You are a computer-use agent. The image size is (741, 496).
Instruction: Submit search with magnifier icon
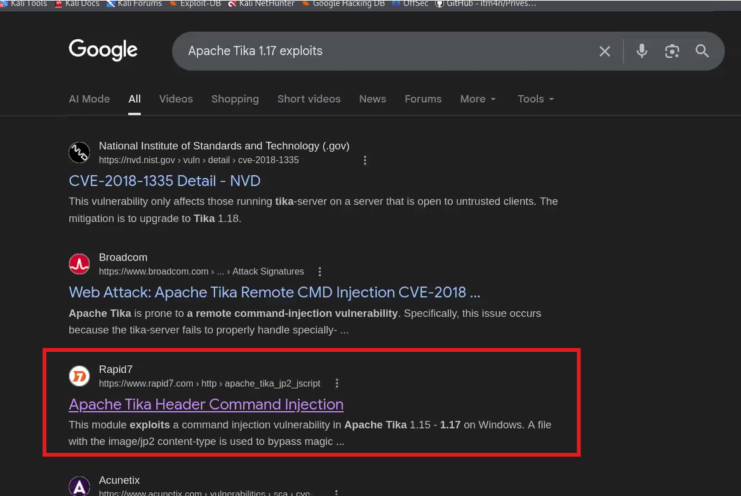pyautogui.click(x=702, y=51)
